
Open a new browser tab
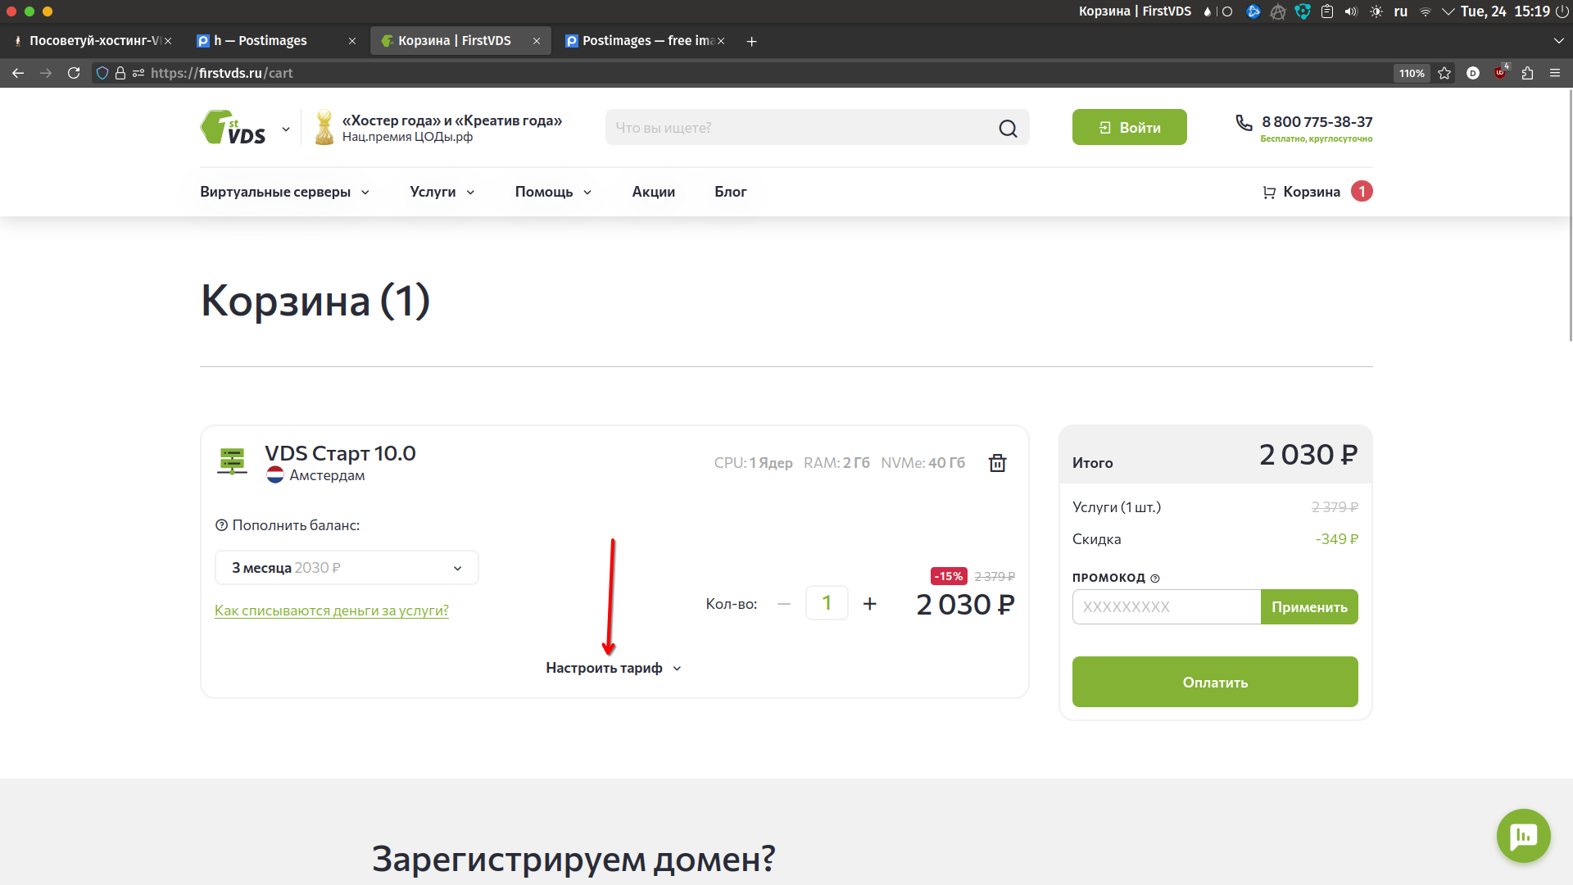tap(751, 41)
